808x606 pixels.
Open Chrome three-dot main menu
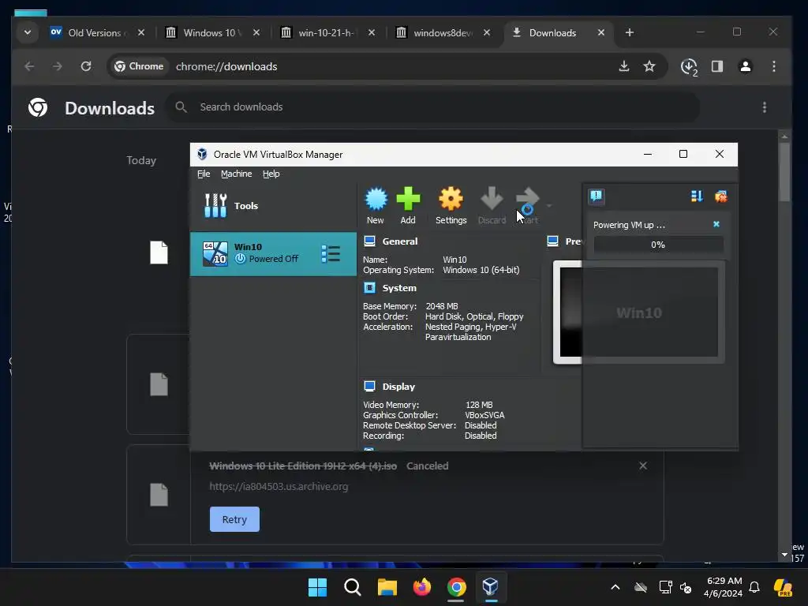tap(773, 66)
